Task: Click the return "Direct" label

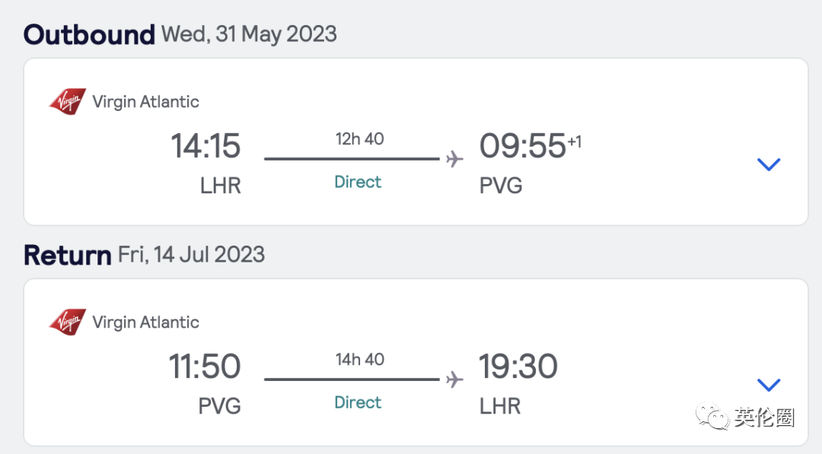Action: point(358,403)
